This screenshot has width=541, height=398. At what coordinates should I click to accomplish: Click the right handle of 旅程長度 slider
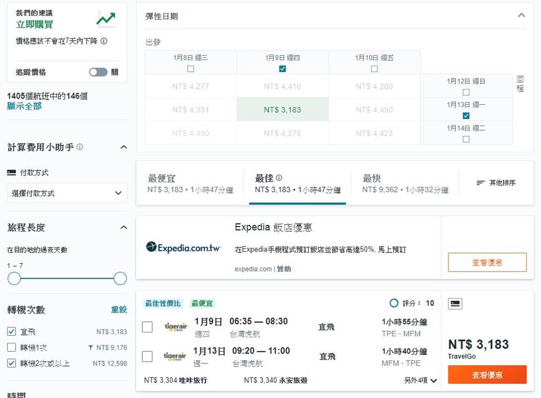120,278
